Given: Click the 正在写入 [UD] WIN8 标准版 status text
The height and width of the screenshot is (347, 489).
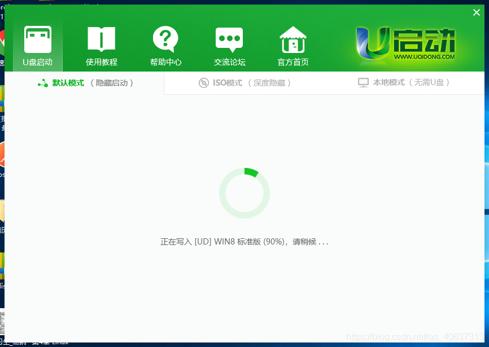Looking at the screenshot, I should point(244,242).
